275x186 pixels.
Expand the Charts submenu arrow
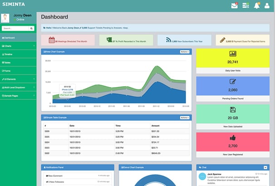34,46
